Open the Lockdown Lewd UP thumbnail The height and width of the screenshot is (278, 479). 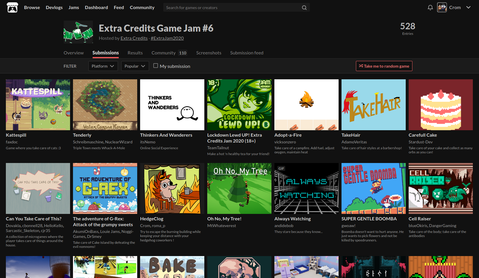coord(239,105)
